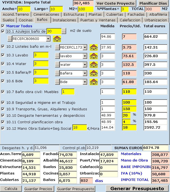The height and width of the screenshot is (192, 170).
Task: Click the Largo input field
Action: pos(56,9)
